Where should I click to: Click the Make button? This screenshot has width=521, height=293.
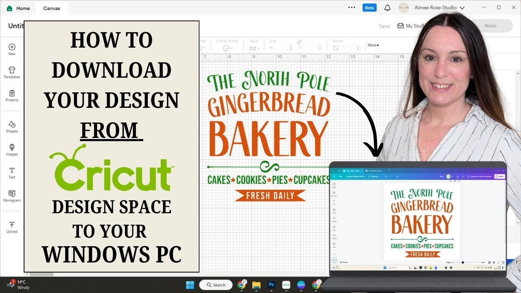click(x=490, y=26)
